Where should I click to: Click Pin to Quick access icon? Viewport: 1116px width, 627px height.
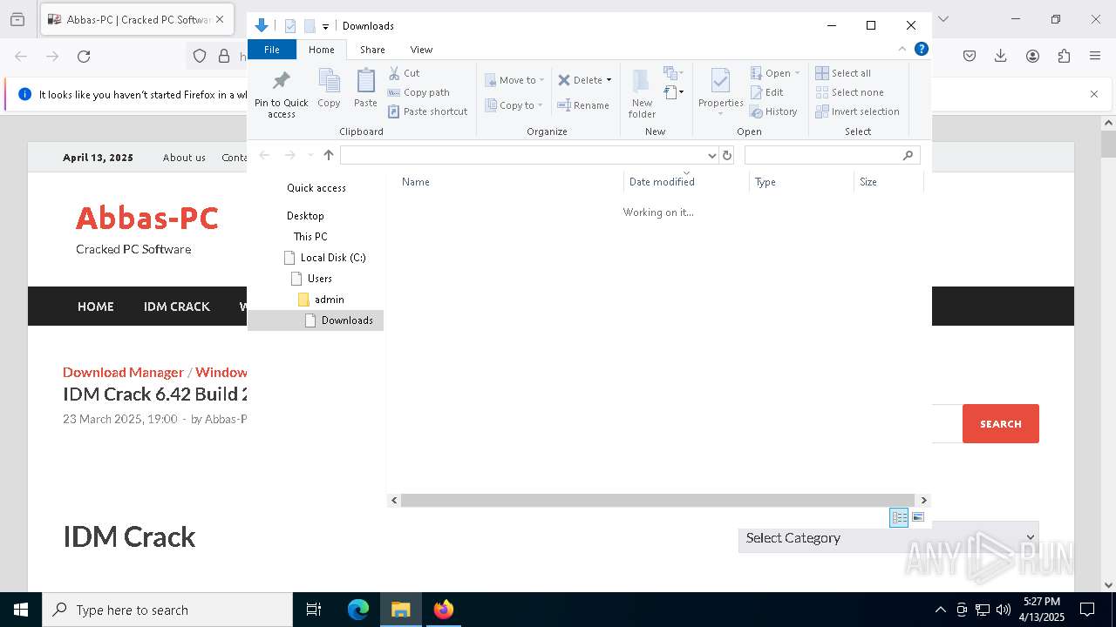coord(281,81)
